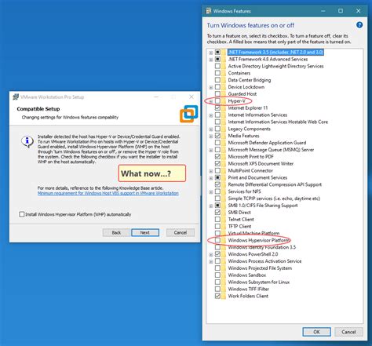The height and width of the screenshot is (346, 372).
Task: Click the info bubble icon in VMware installer
Action: (x=27, y=142)
